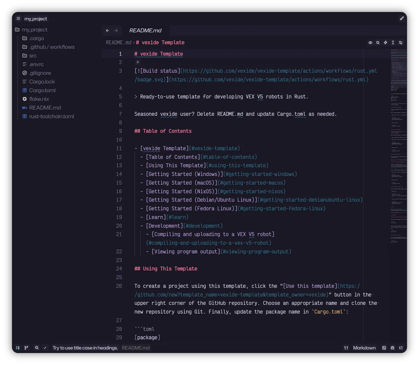Open the application menu hamburger icon
The height and width of the screenshot is (365, 419).
point(18,19)
